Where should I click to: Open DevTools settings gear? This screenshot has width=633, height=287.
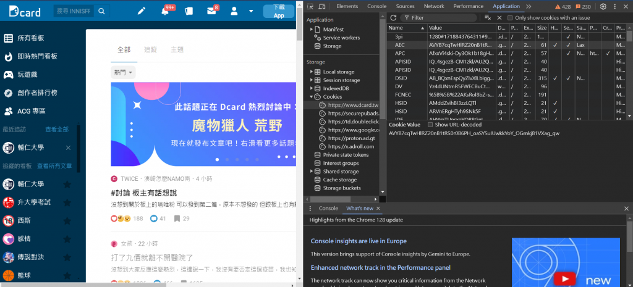(x=603, y=6)
